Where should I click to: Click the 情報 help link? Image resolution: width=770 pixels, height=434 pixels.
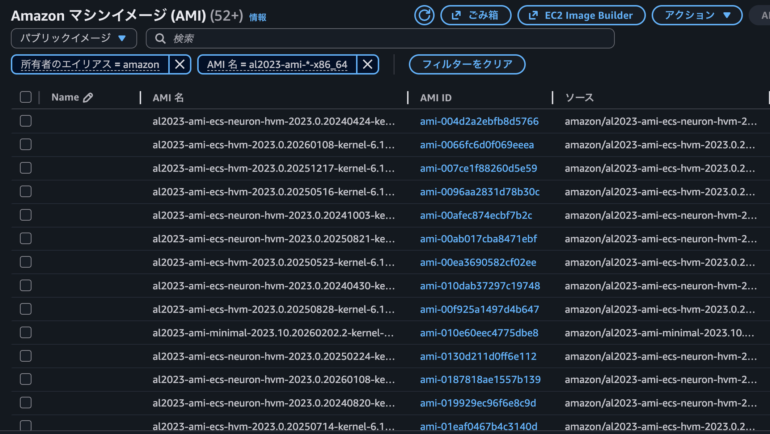tap(257, 17)
